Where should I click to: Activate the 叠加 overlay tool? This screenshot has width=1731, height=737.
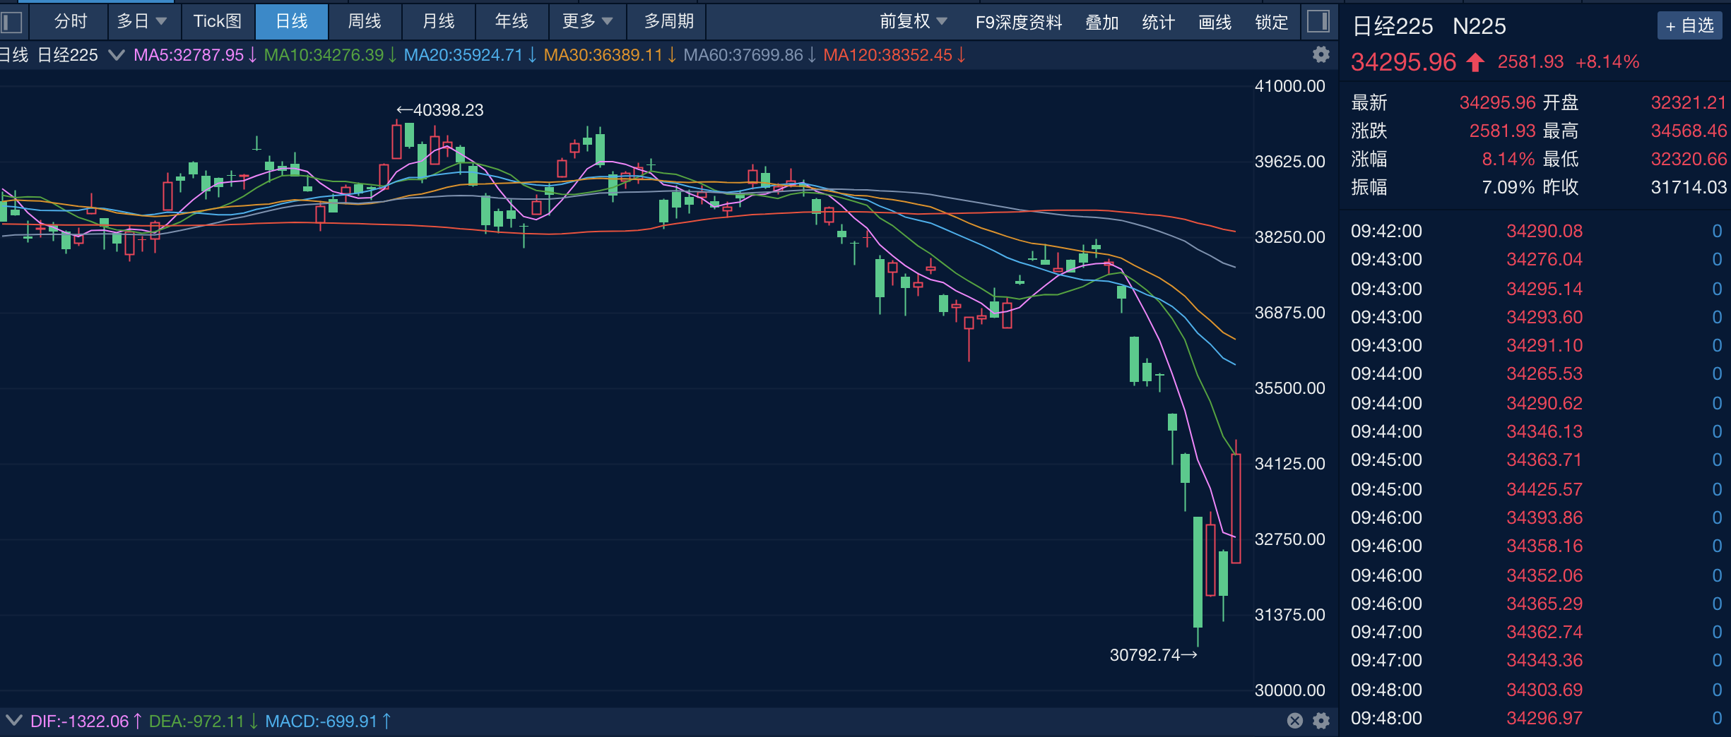point(1101,22)
